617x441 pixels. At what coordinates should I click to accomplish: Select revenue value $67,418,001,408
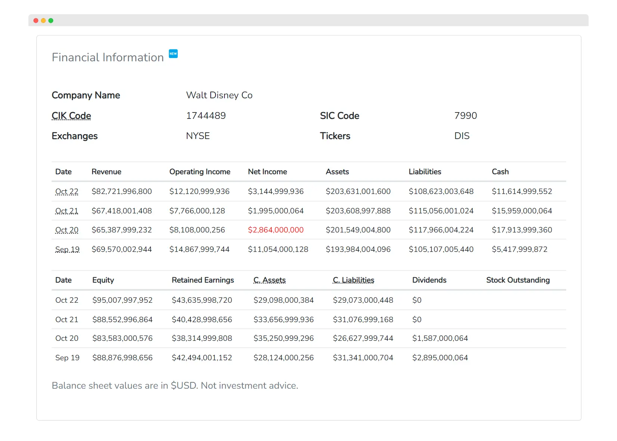tap(122, 211)
